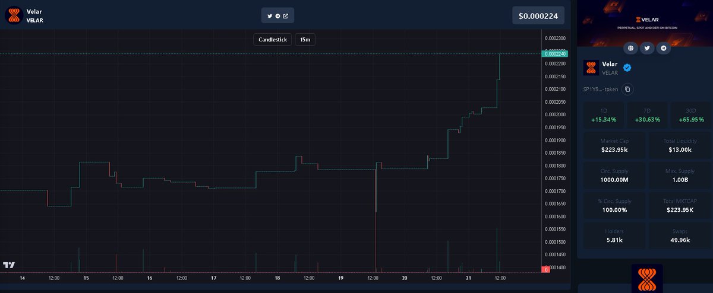713x293 pixels.
Task: Click the 0.0001800 price axis label
Action: 555,165
